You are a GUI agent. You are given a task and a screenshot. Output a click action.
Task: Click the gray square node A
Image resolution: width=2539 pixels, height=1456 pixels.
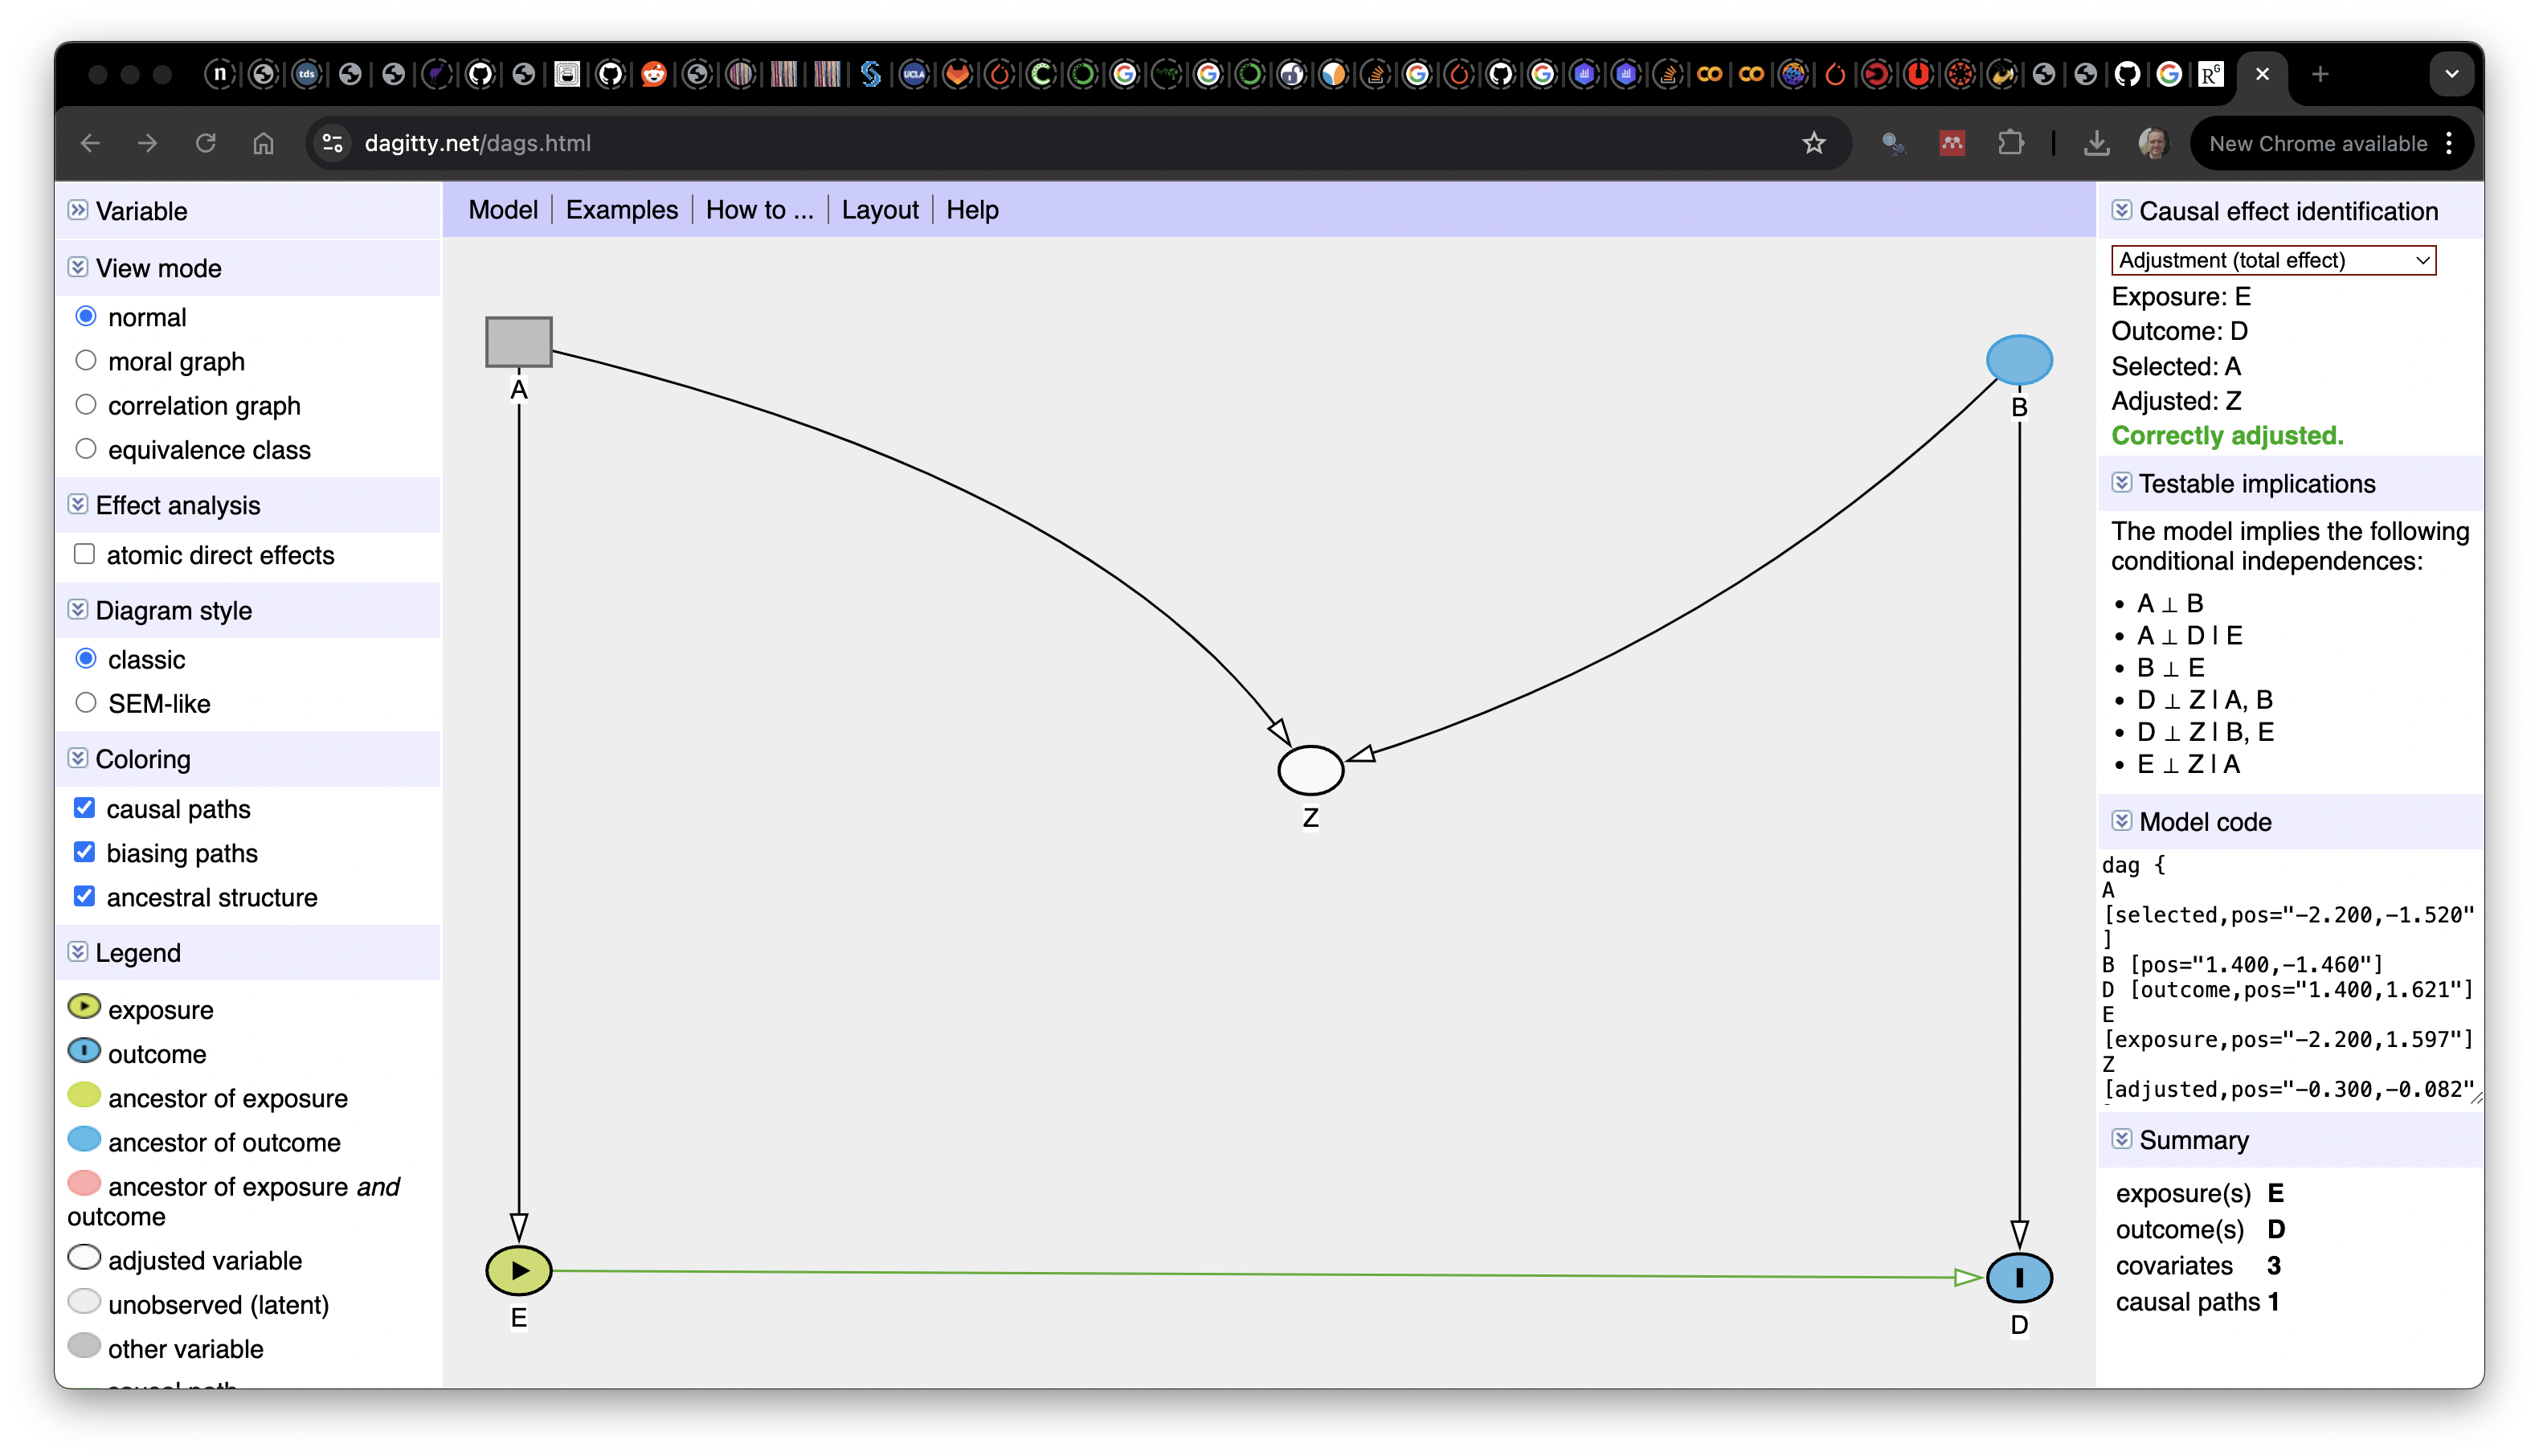click(519, 342)
